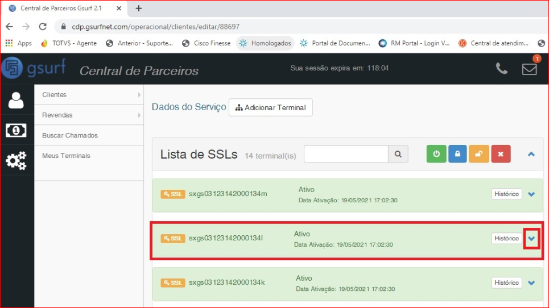The width and height of the screenshot is (549, 308).
Task: Open Histórico for sxgs03123142000134m
Action: click(x=506, y=194)
